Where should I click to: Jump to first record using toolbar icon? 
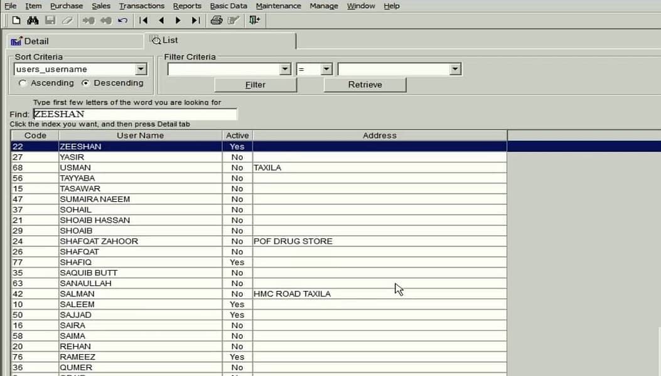[x=143, y=20]
